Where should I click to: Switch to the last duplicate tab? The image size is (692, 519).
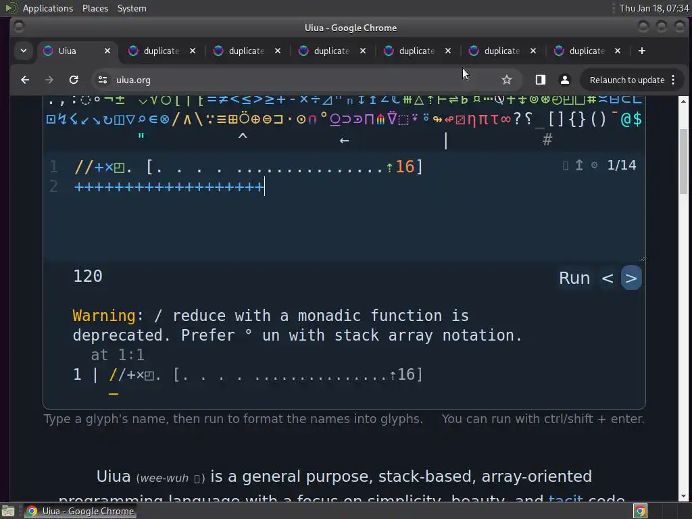(x=589, y=51)
